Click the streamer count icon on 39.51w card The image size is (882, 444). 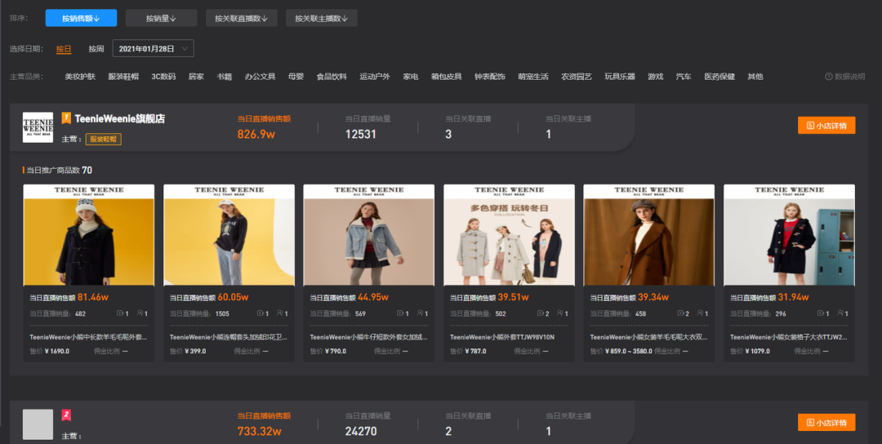click(560, 313)
